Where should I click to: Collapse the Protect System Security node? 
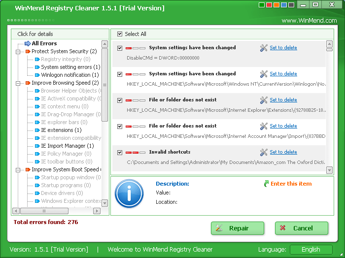pos(18,52)
